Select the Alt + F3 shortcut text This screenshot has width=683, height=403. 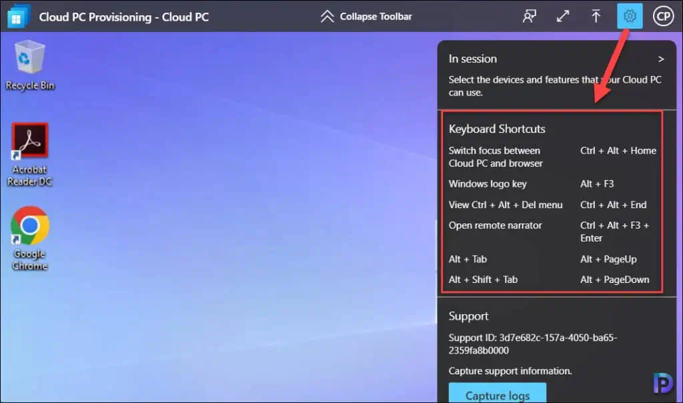tap(597, 184)
